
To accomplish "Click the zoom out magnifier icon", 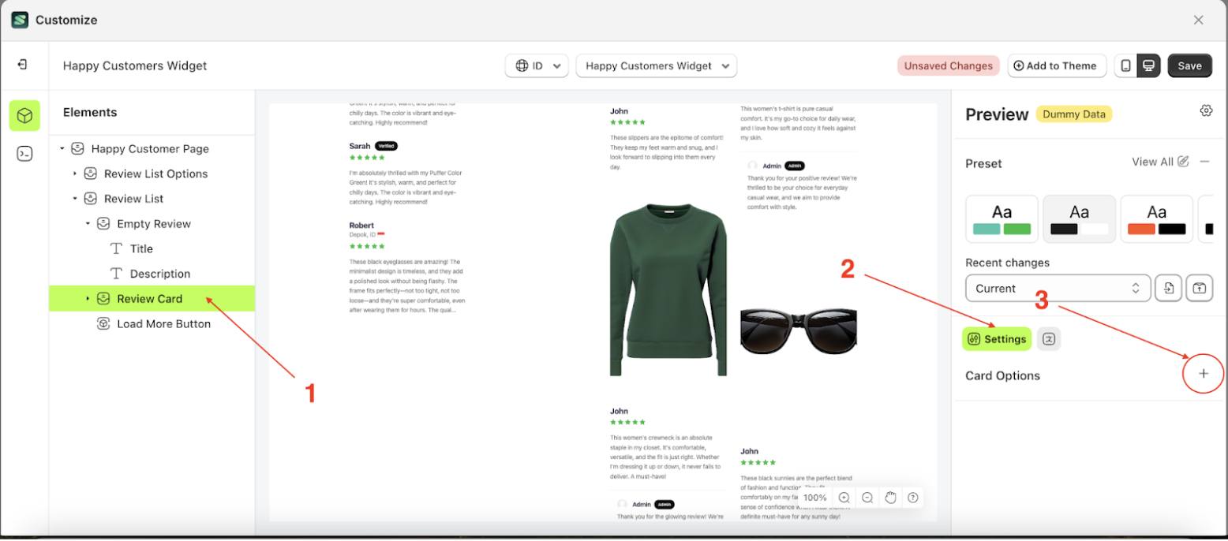I will pos(867,498).
